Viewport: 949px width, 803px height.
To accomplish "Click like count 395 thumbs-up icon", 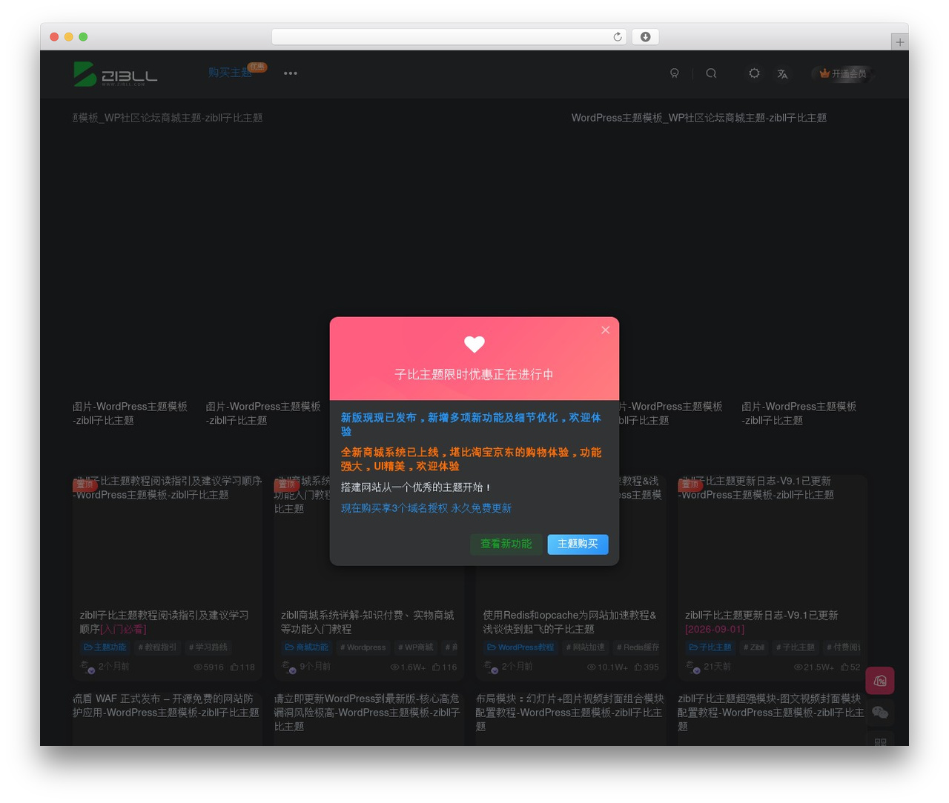I will pos(638,667).
